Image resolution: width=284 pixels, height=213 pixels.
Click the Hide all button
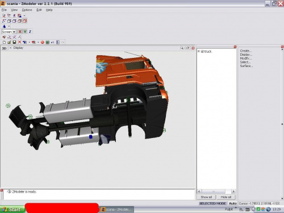(x=226, y=197)
